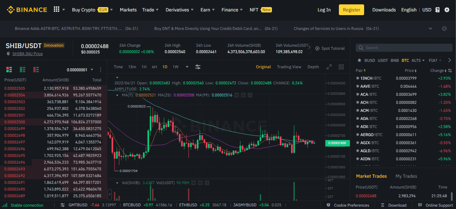
Task: Open the apps grid menu
Action: (57, 10)
